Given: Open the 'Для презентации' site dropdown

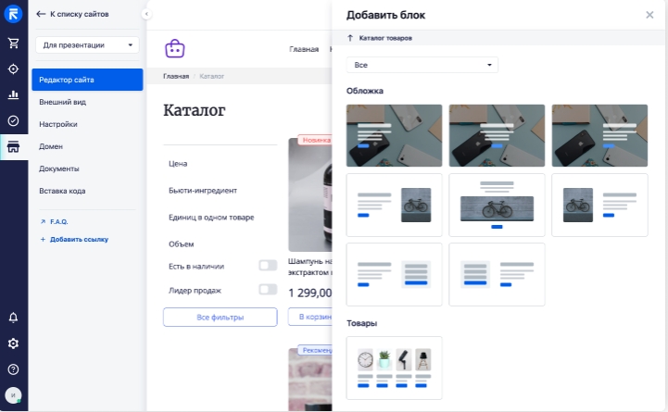Looking at the screenshot, I should point(86,44).
